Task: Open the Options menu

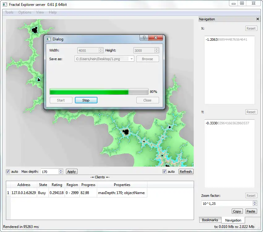Action: (x=25, y=12)
